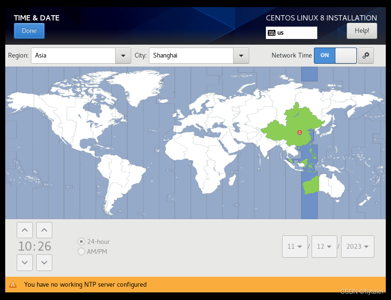
Task: Open the year dropdown showing 2023
Action: pos(358,246)
